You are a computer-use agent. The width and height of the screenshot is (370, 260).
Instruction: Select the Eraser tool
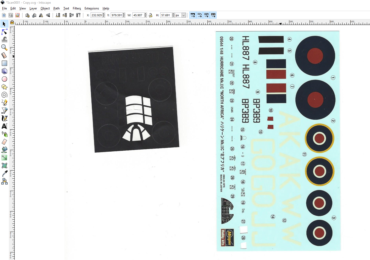coord(4,142)
